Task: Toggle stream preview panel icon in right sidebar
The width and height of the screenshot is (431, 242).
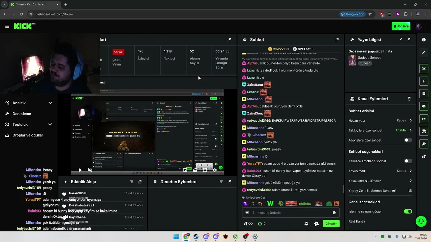Action: (x=424, y=69)
